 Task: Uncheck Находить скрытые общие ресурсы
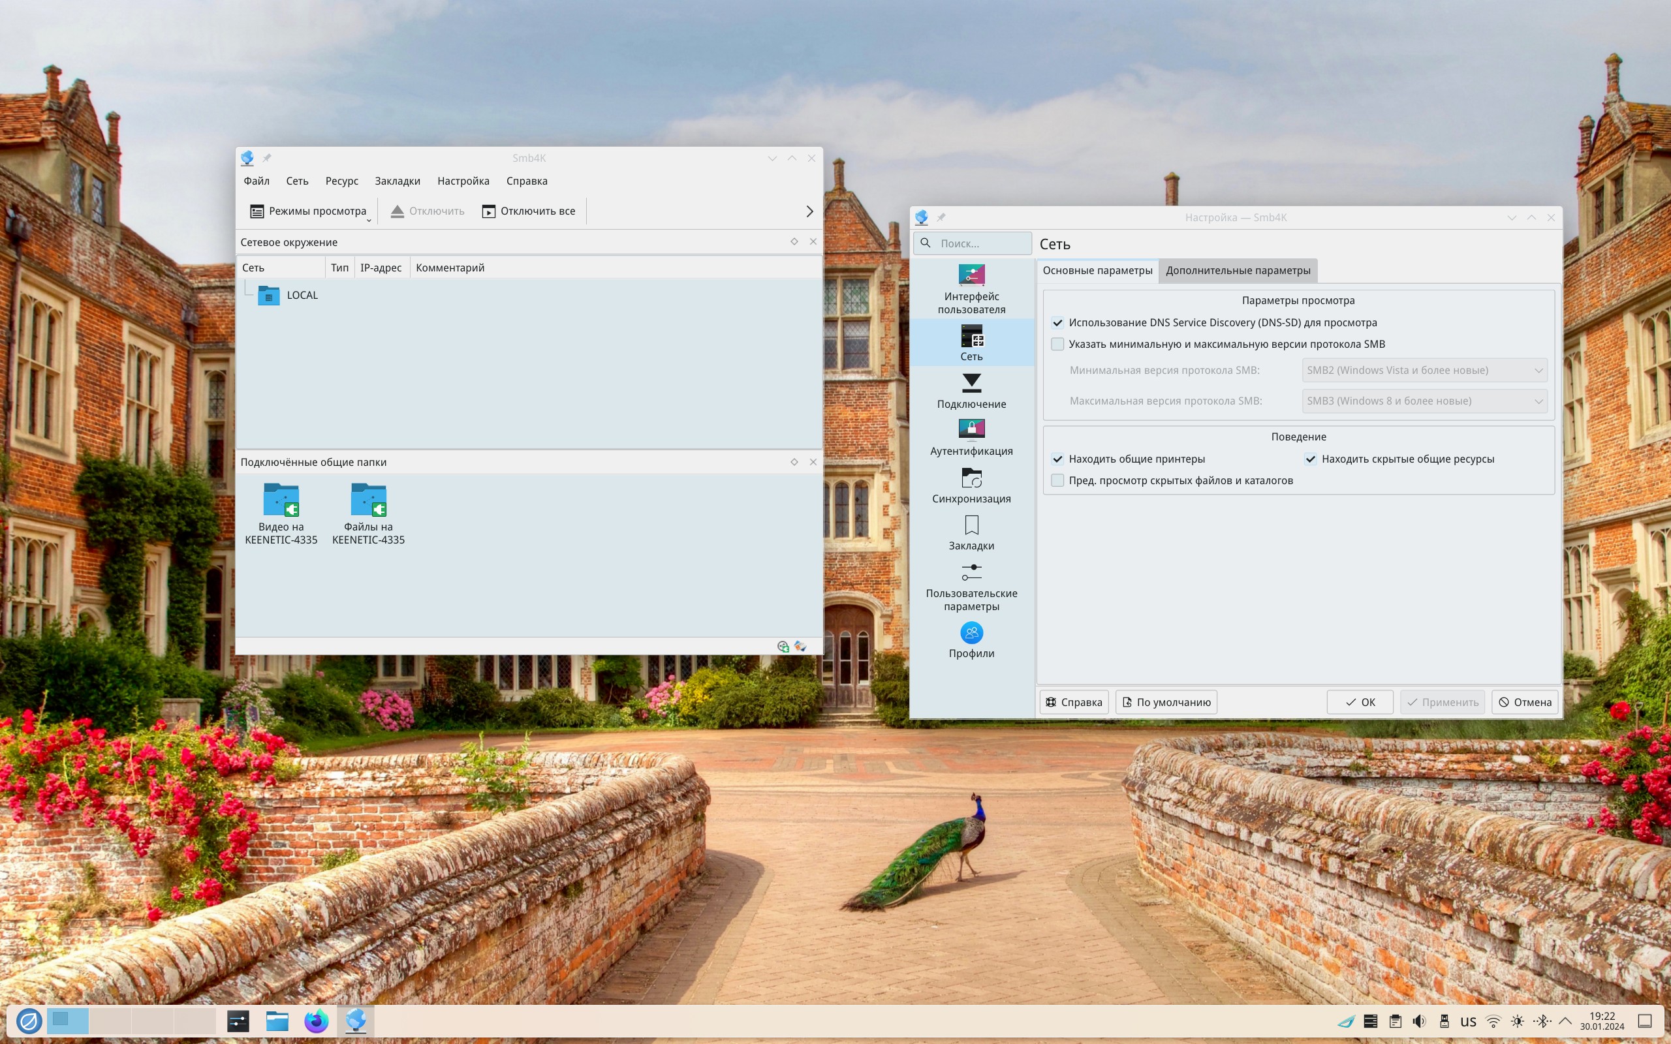point(1310,459)
